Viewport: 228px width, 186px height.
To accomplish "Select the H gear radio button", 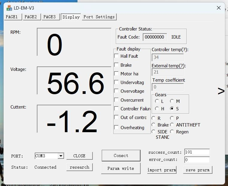I will coord(157,109).
